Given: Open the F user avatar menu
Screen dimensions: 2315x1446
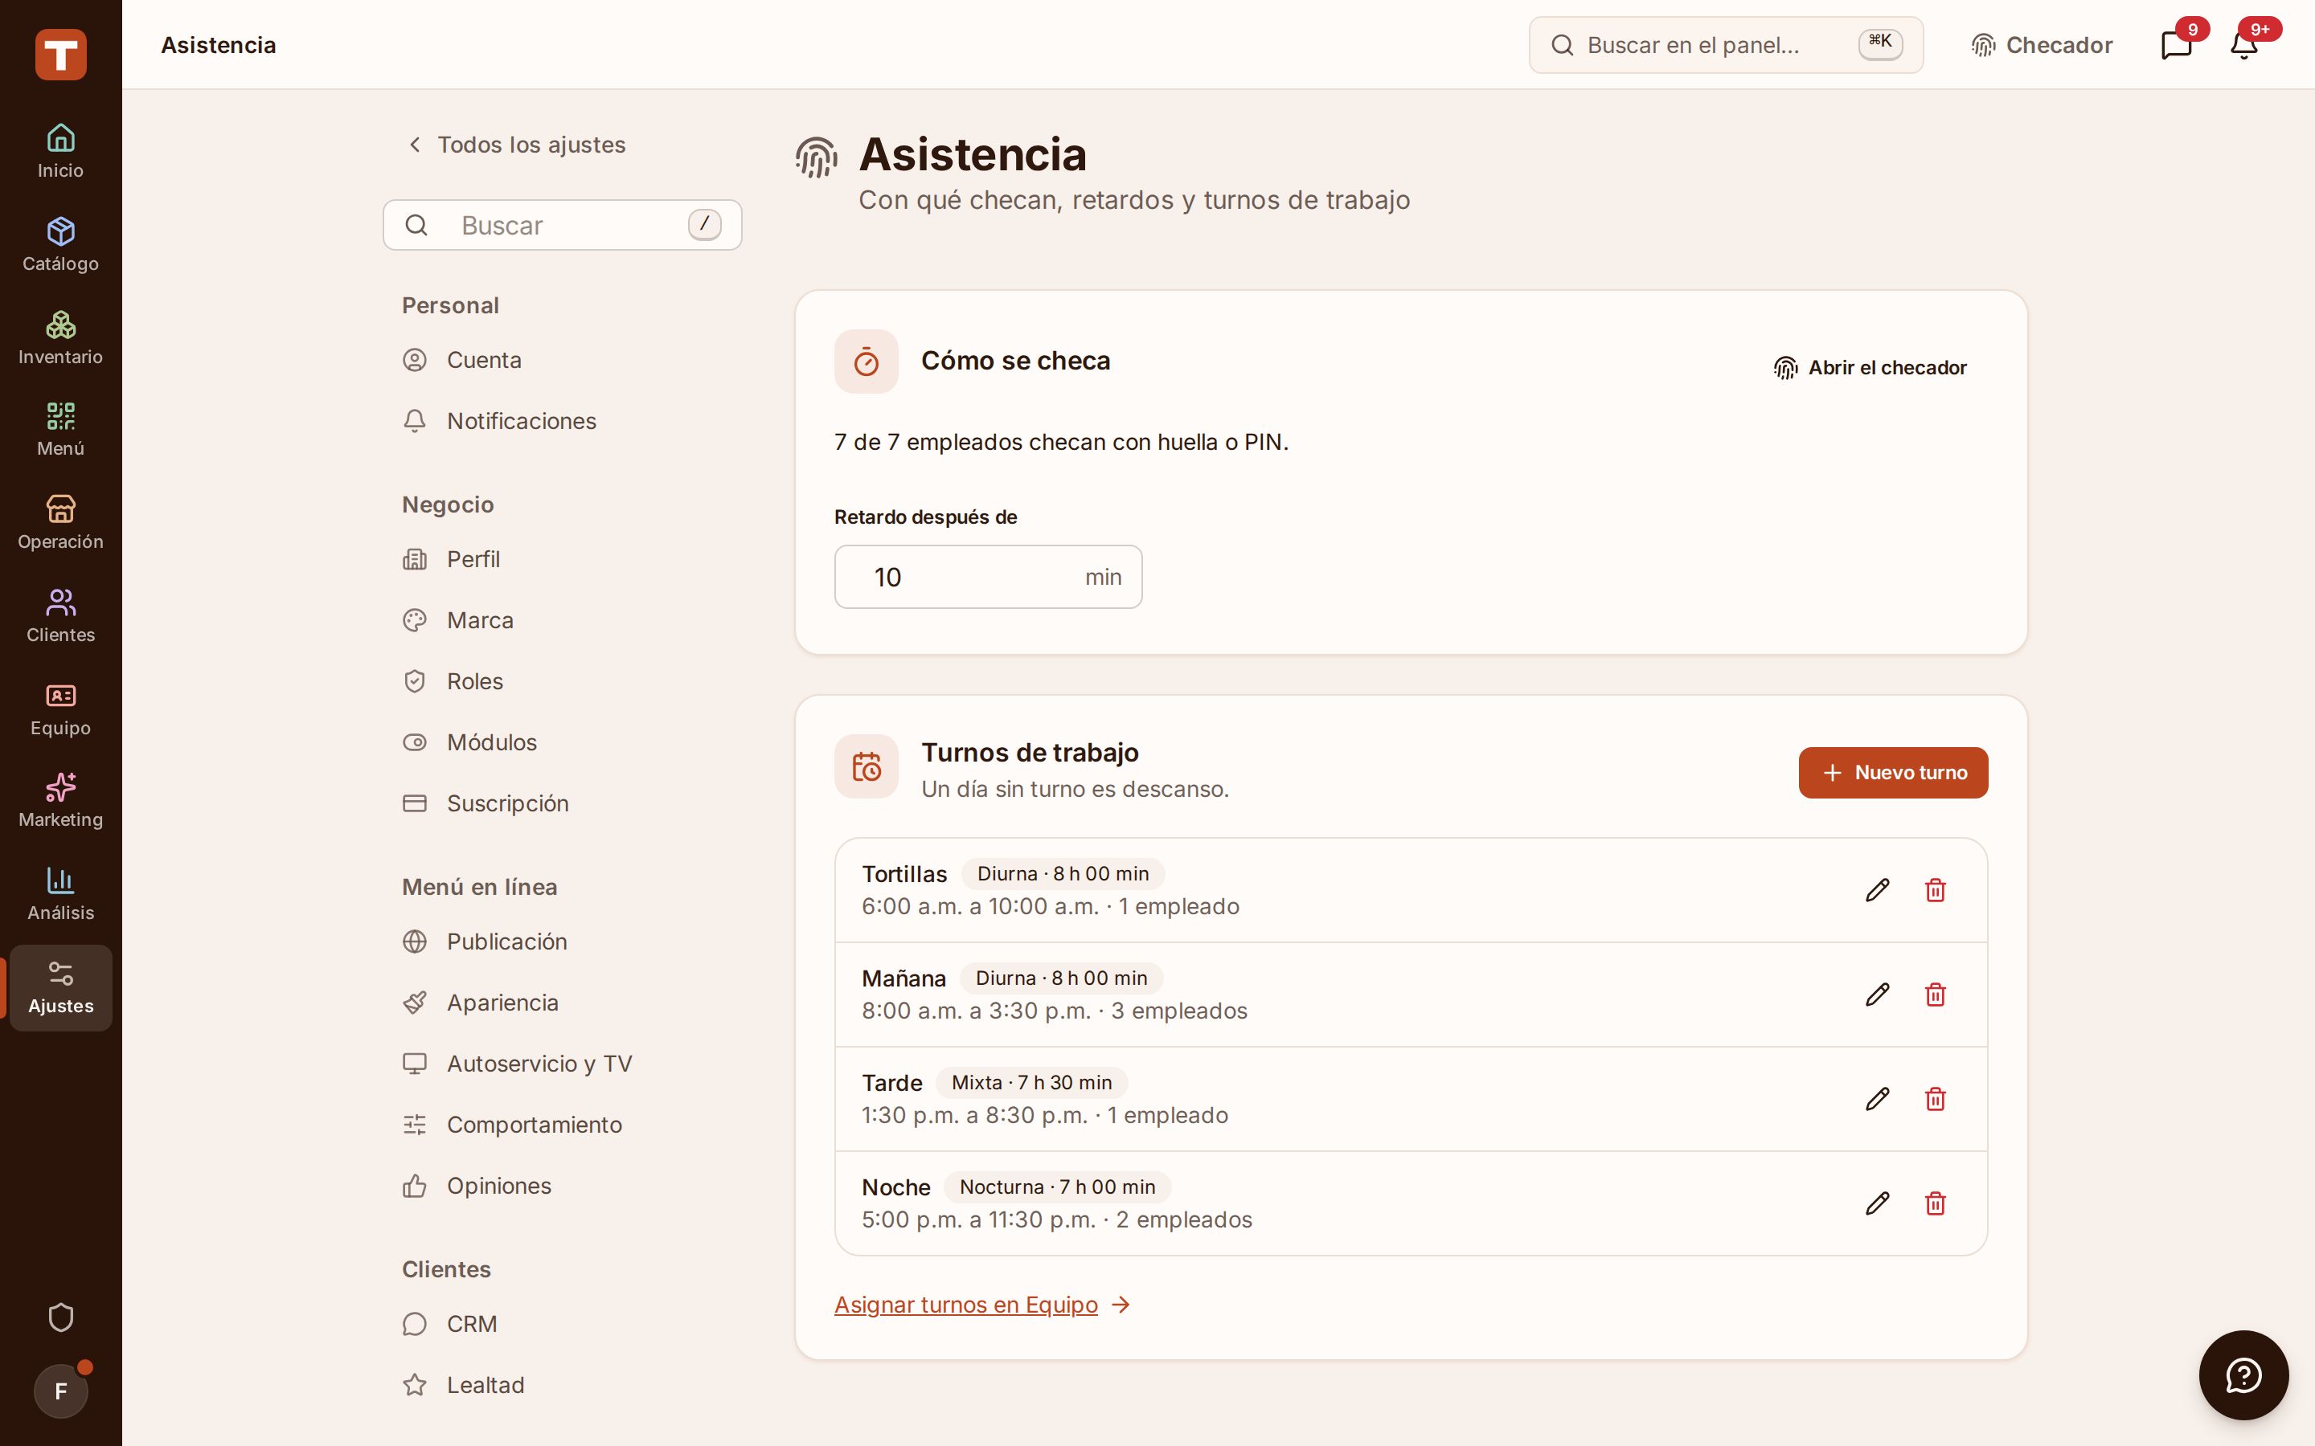Looking at the screenshot, I should [x=60, y=1391].
